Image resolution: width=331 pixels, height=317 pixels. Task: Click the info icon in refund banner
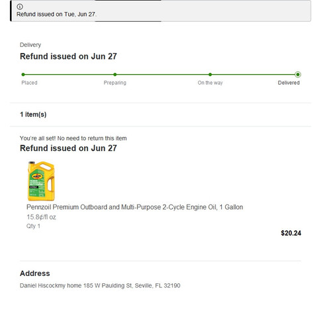coord(20,7)
